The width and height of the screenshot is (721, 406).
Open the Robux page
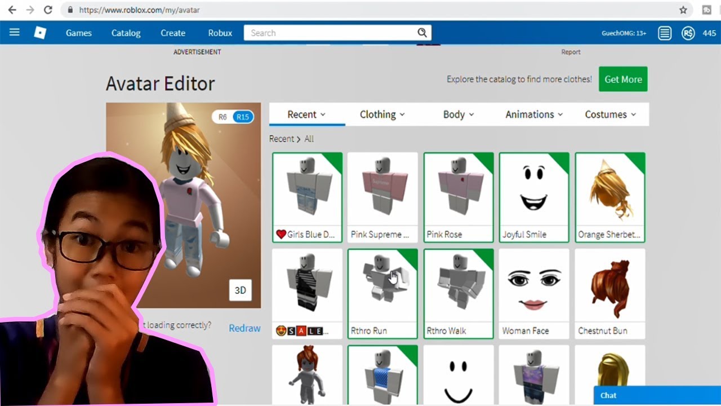click(220, 33)
